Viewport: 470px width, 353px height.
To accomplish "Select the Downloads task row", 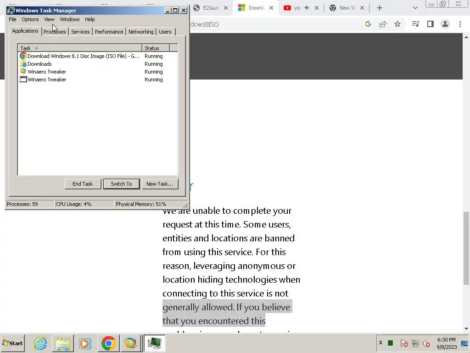I will pos(98,64).
